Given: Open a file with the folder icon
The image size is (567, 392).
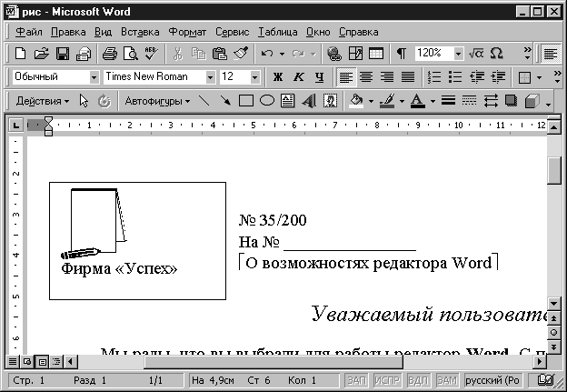Looking at the screenshot, I should coord(41,54).
